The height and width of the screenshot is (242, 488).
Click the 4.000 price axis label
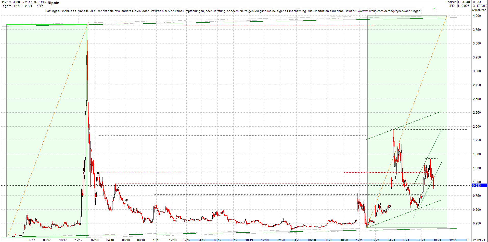477,16
